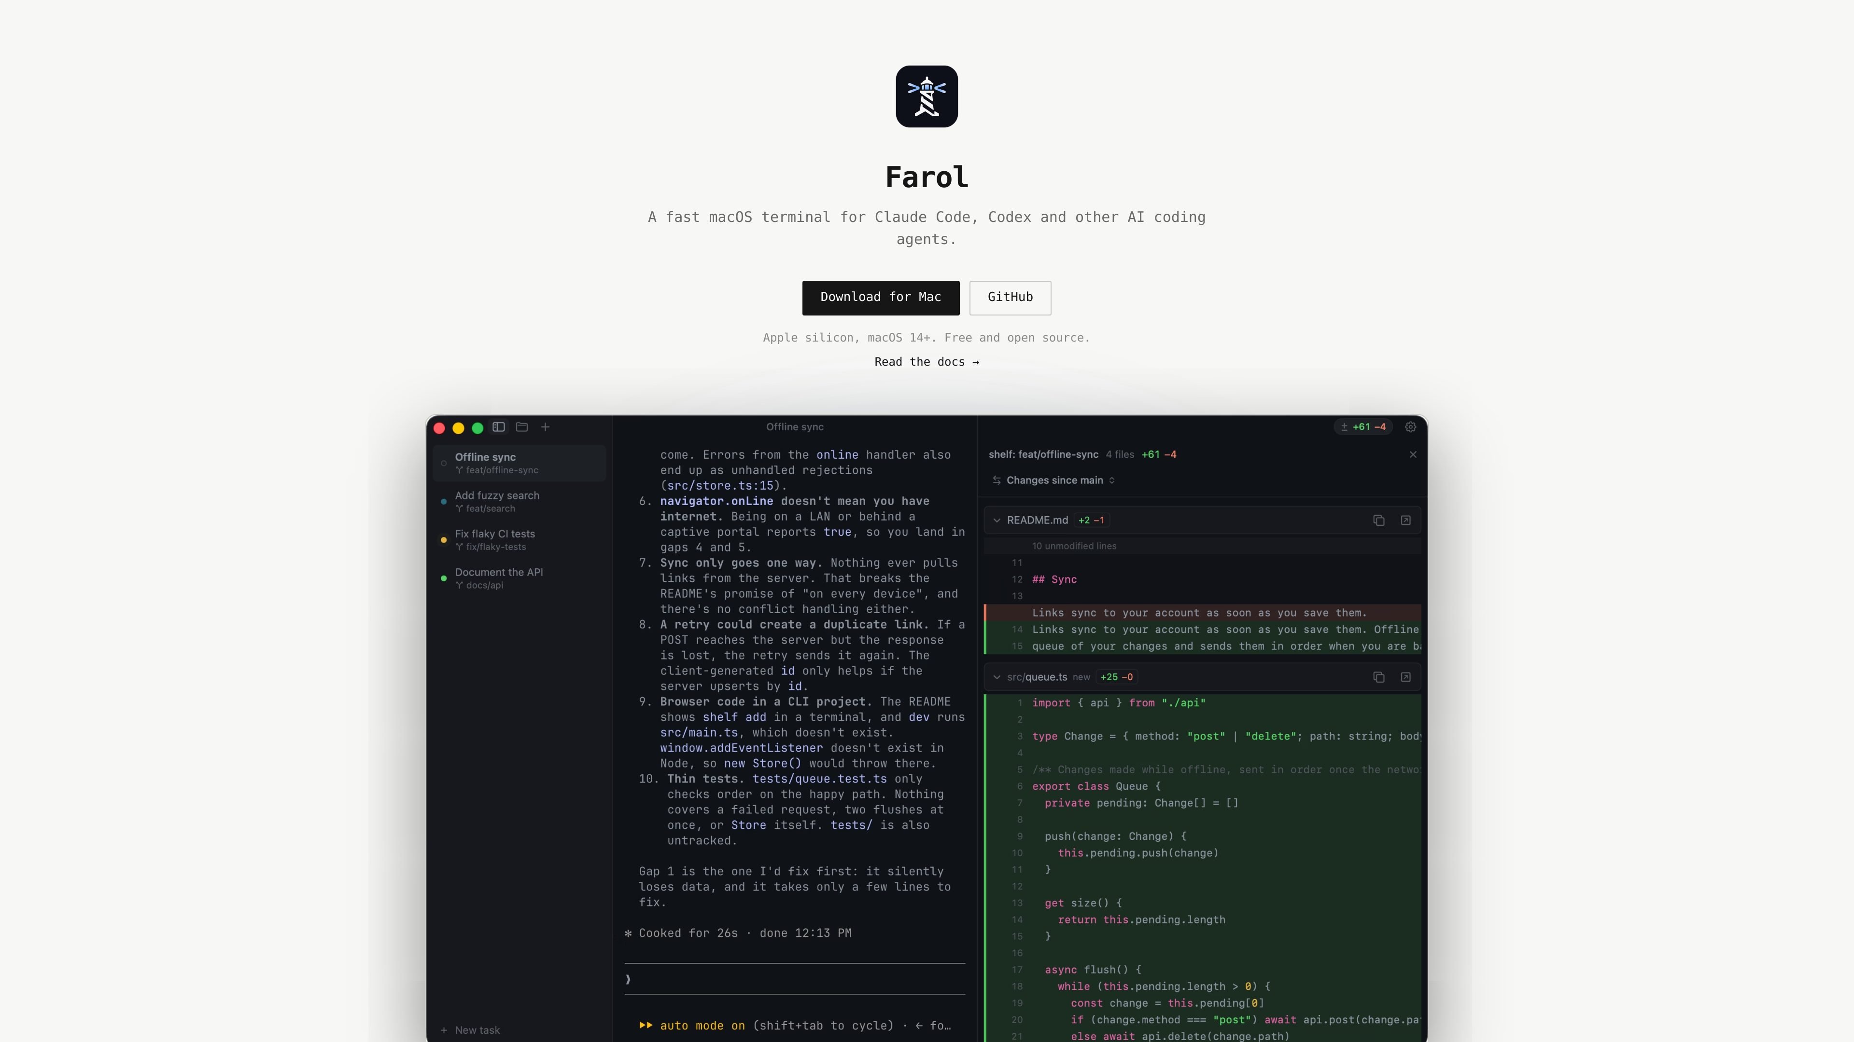Follow the Read the docs link
This screenshot has height=1042, width=1854.
(927, 362)
